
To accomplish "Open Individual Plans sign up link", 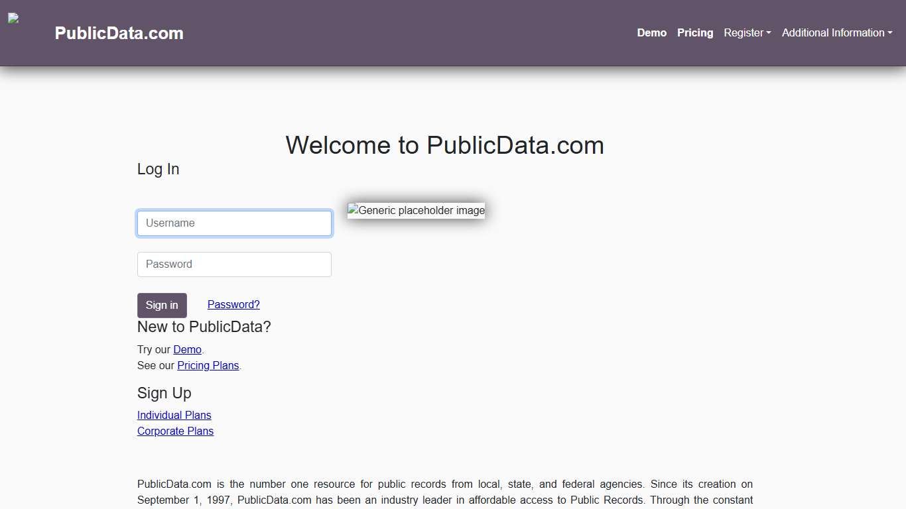I will pyautogui.click(x=174, y=415).
